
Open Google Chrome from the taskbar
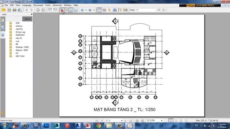click(x=98, y=126)
